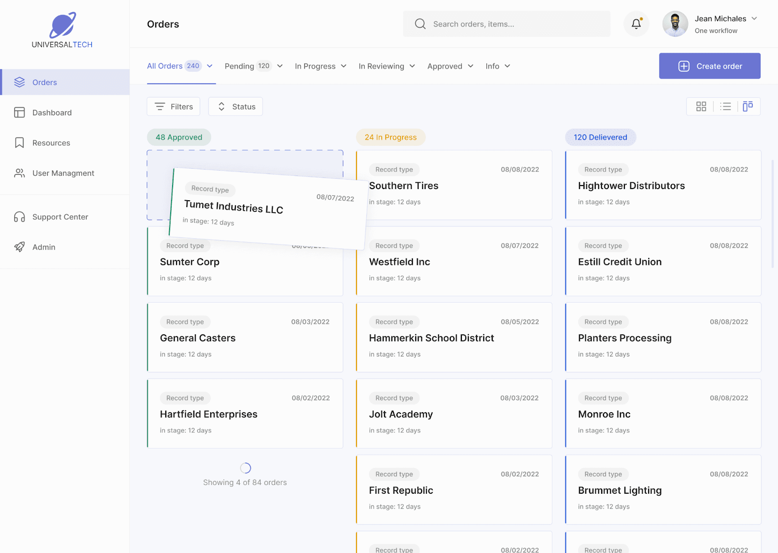Viewport: 778px width, 553px height.
Task: Switch to board column view
Action: point(748,106)
